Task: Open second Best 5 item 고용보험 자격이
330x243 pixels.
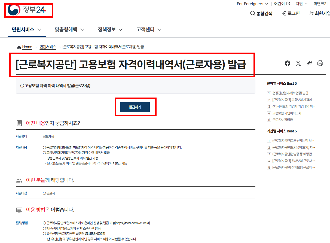Action: click(293, 100)
